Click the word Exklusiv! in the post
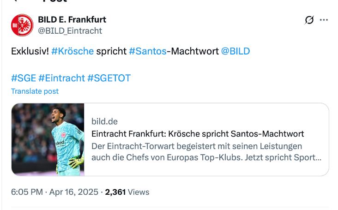The height and width of the screenshot is (210, 338). point(30,51)
